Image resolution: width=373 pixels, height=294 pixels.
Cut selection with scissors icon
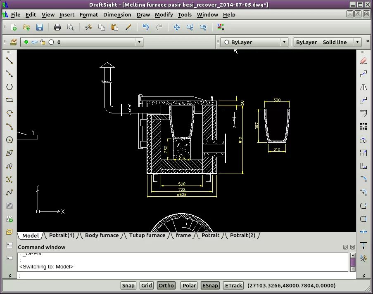tap(88, 27)
